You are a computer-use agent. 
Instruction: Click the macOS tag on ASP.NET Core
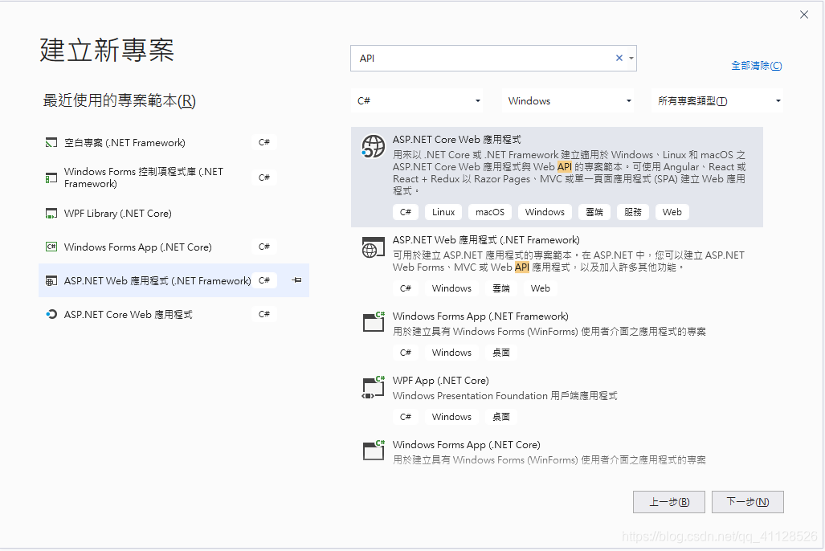point(490,212)
